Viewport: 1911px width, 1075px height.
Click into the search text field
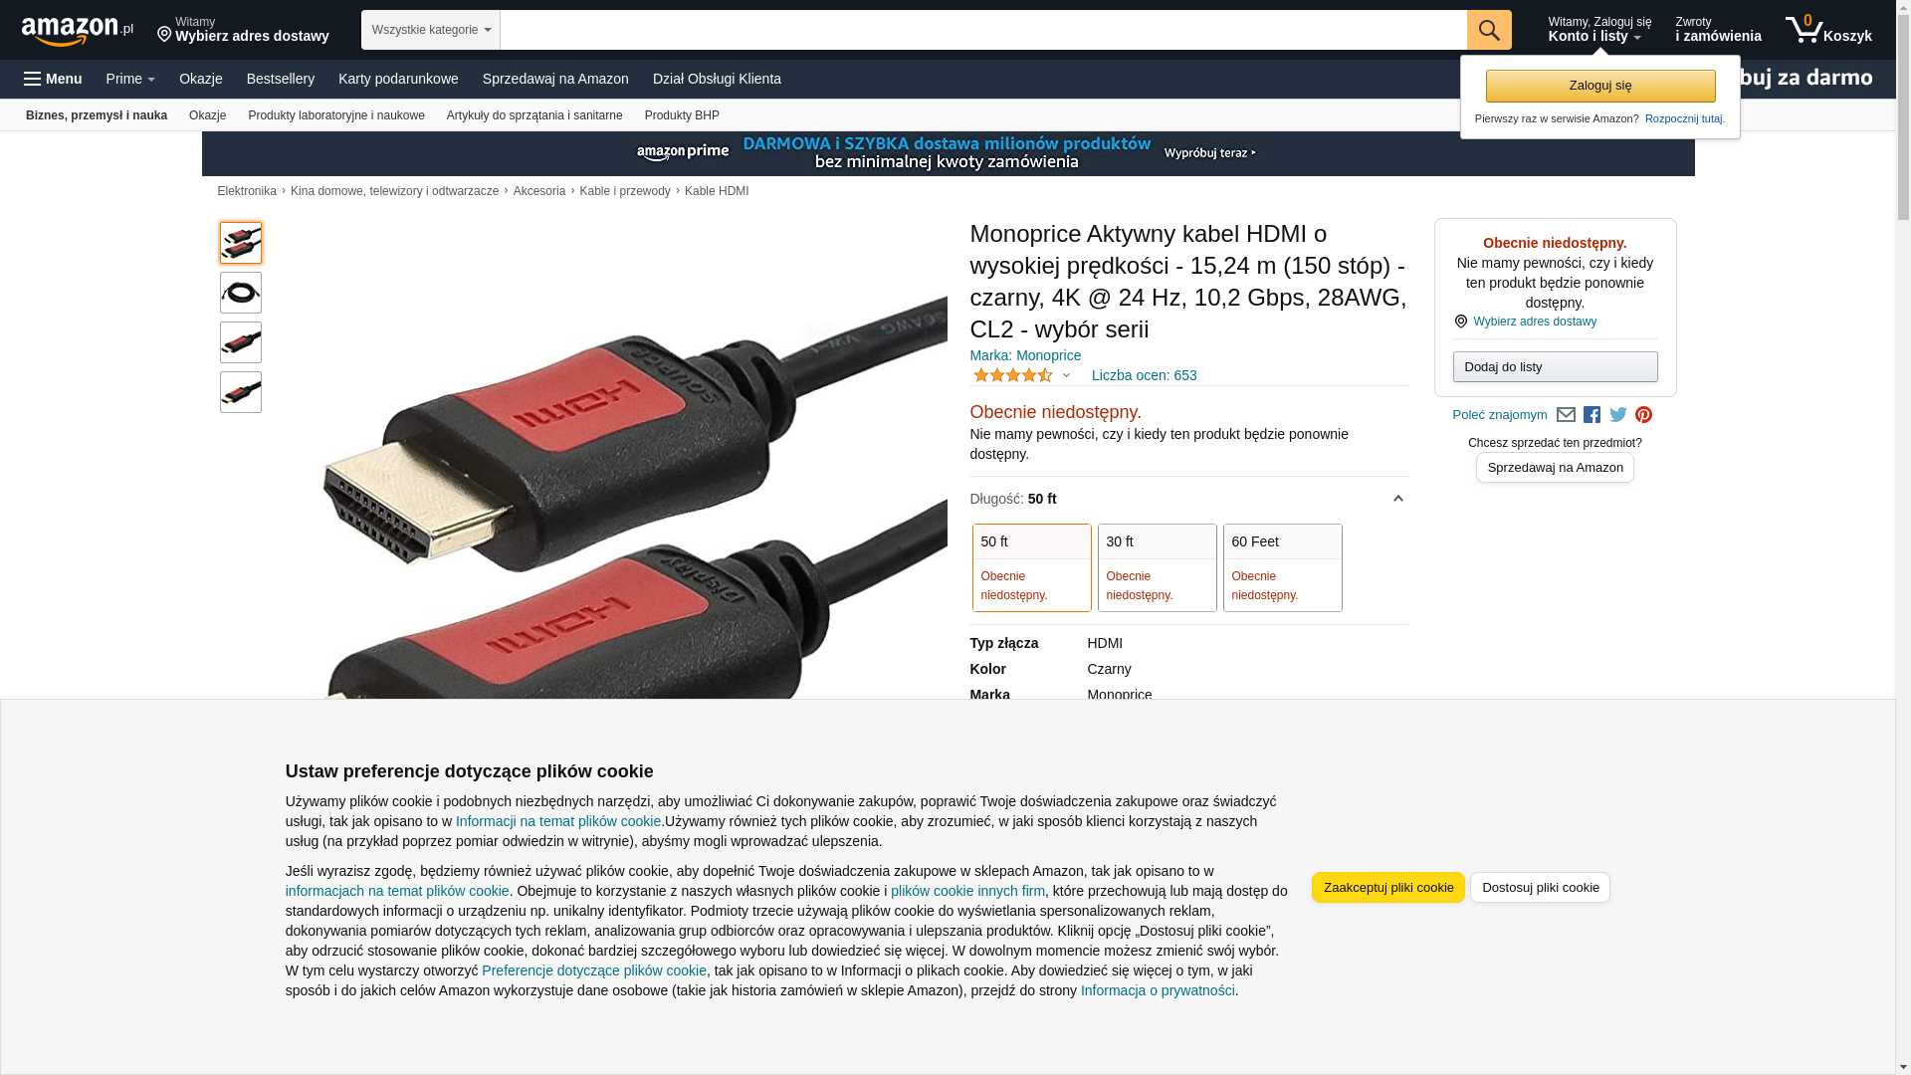click(x=982, y=30)
